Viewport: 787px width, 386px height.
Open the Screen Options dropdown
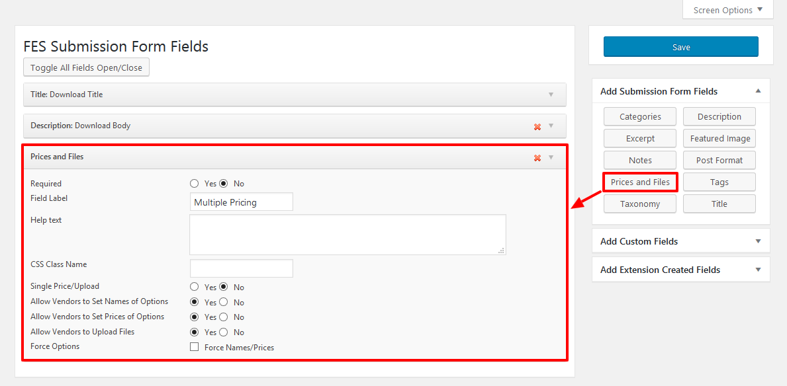[727, 10]
